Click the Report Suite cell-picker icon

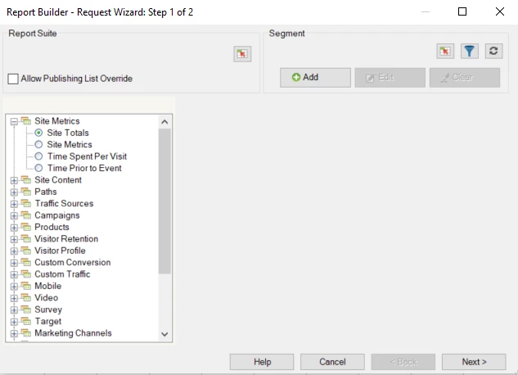click(x=242, y=54)
